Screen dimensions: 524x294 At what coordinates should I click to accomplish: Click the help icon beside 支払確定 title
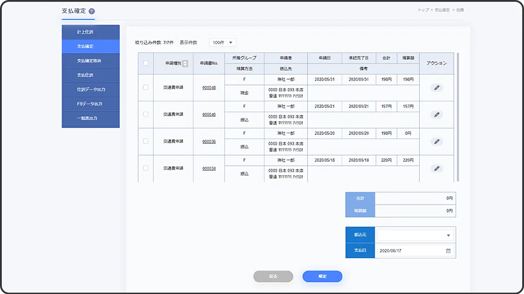(92, 11)
